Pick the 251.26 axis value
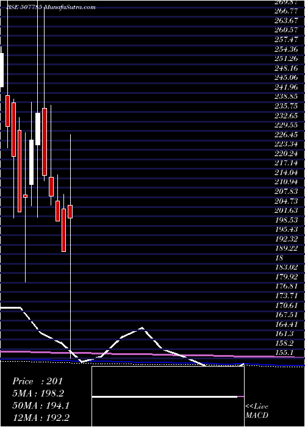Viewport: 305px width, 427px height. tap(287, 59)
